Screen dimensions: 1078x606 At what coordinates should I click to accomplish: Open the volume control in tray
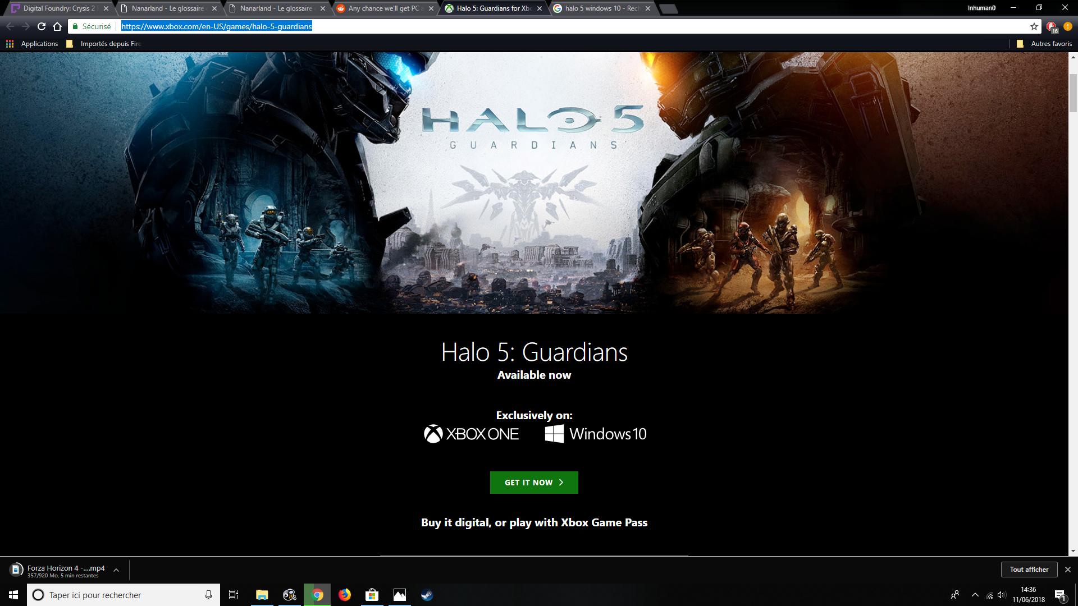1002,595
